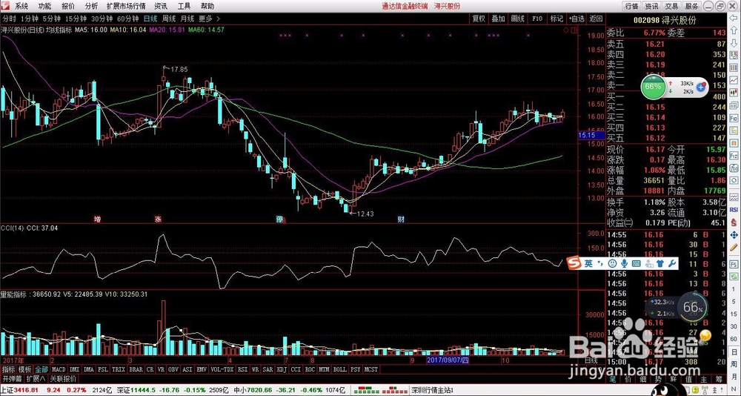Click the 财 event marker on chart
Viewport: 741px width, 396px height.
(x=401, y=219)
